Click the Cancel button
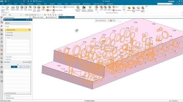 click(28, 67)
